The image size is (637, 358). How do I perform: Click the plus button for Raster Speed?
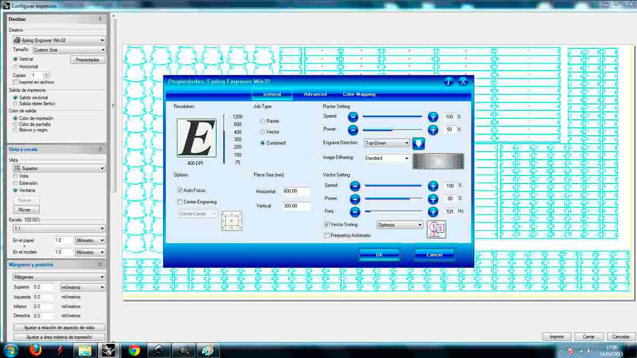point(433,117)
